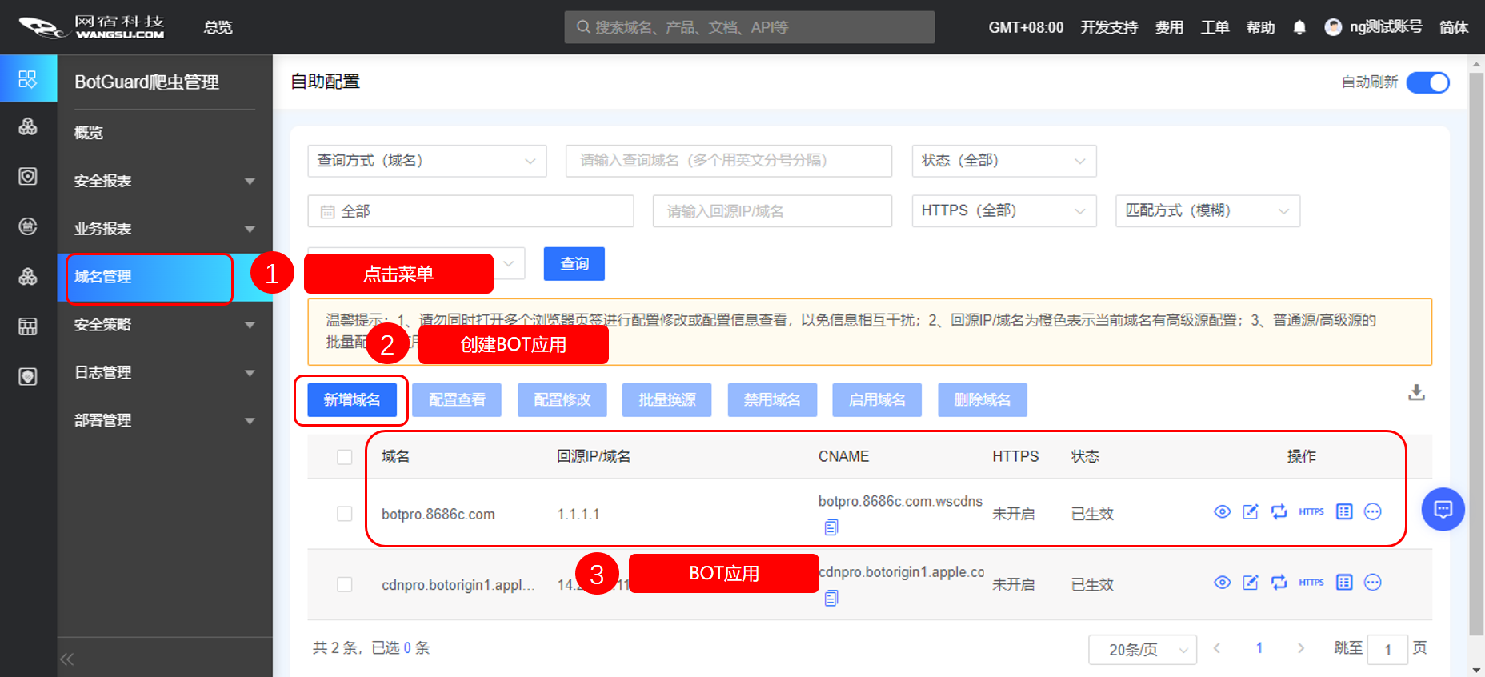Viewport: 1485px width, 677px height.
Task: Open 开发支持 top menu
Action: [x=1109, y=27]
